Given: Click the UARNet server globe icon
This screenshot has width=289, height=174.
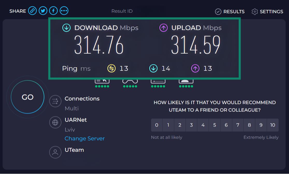Looking at the screenshot, I should 55,122.
